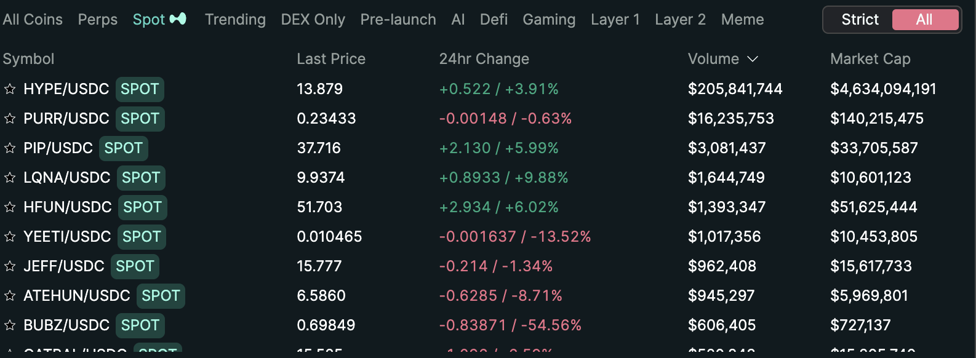Add LQNA/USDC to favorites via star
The height and width of the screenshot is (358, 976).
coord(10,178)
